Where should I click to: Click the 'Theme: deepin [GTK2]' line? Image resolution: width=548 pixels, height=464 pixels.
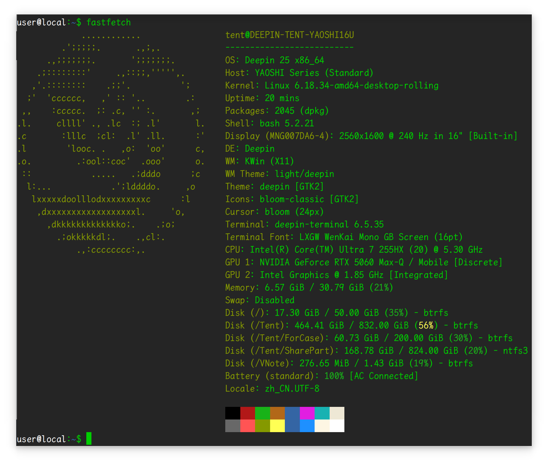[275, 187]
